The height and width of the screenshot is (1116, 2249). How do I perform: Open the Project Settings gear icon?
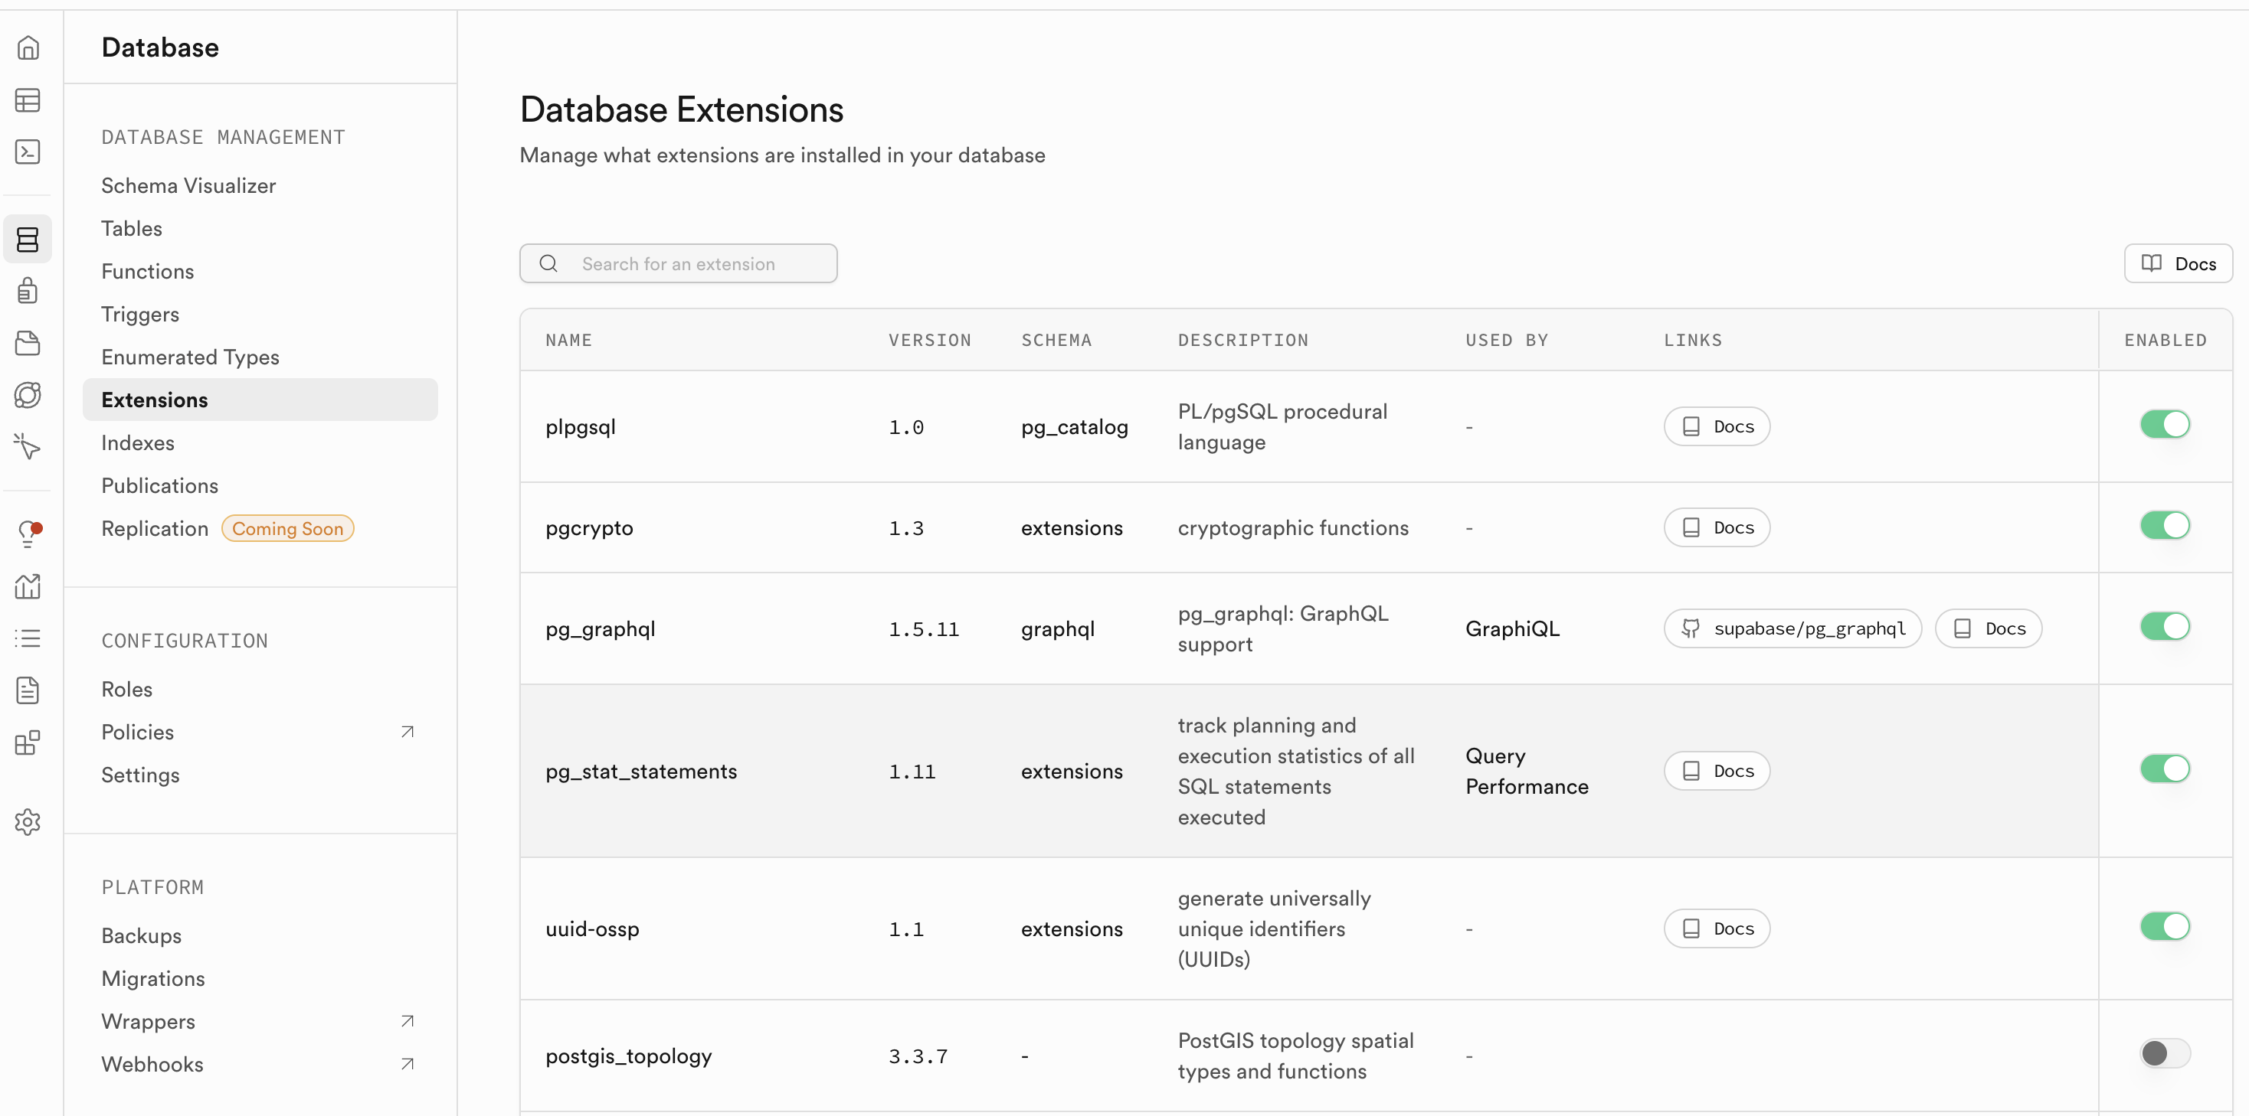(x=28, y=822)
